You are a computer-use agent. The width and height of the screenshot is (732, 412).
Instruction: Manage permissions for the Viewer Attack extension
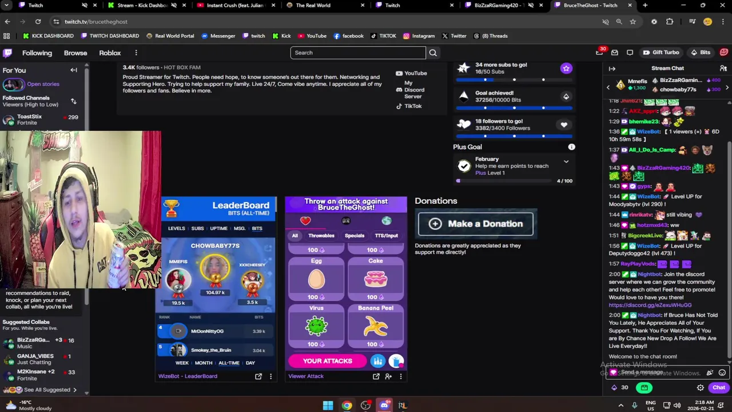(388, 377)
